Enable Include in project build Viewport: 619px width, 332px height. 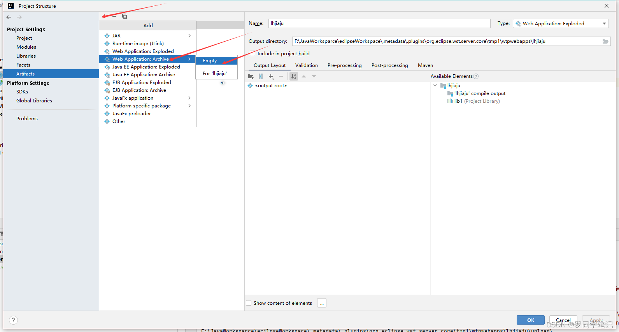(x=253, y=54)
